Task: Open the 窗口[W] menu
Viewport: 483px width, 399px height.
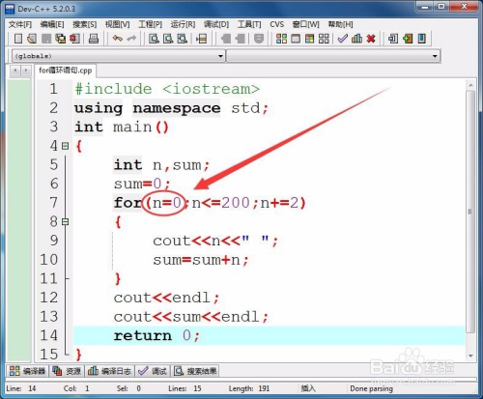Action: click(306, 24)
